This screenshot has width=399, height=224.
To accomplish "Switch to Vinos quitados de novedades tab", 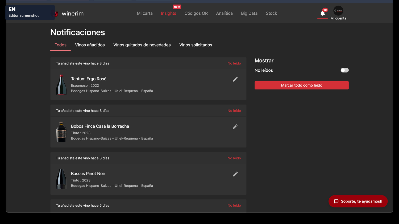I will click(x=142, y=45).
